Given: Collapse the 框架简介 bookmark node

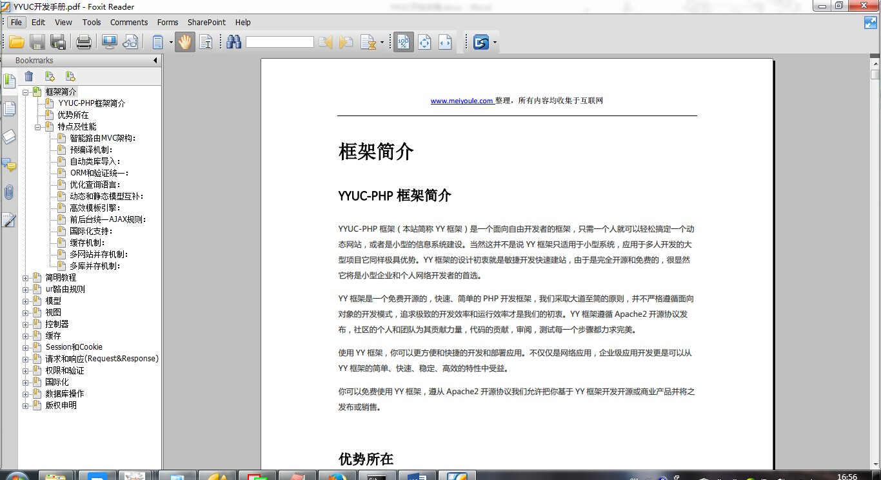Looking at the screenshot, I should pos(26,92).
